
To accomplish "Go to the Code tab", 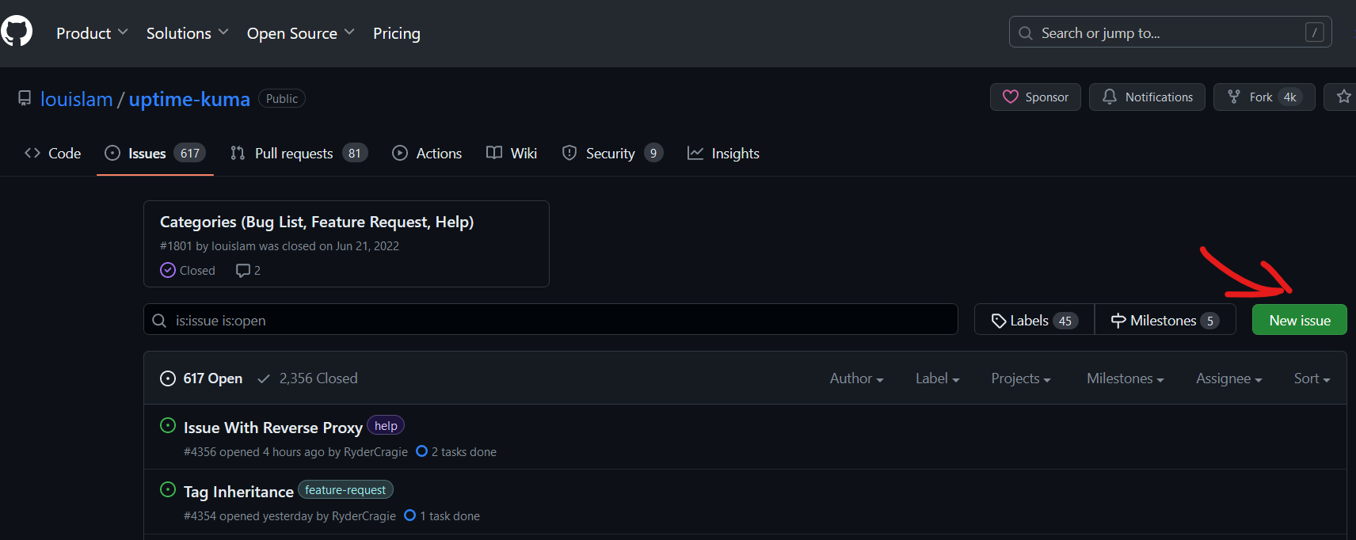I will (53, 154).
